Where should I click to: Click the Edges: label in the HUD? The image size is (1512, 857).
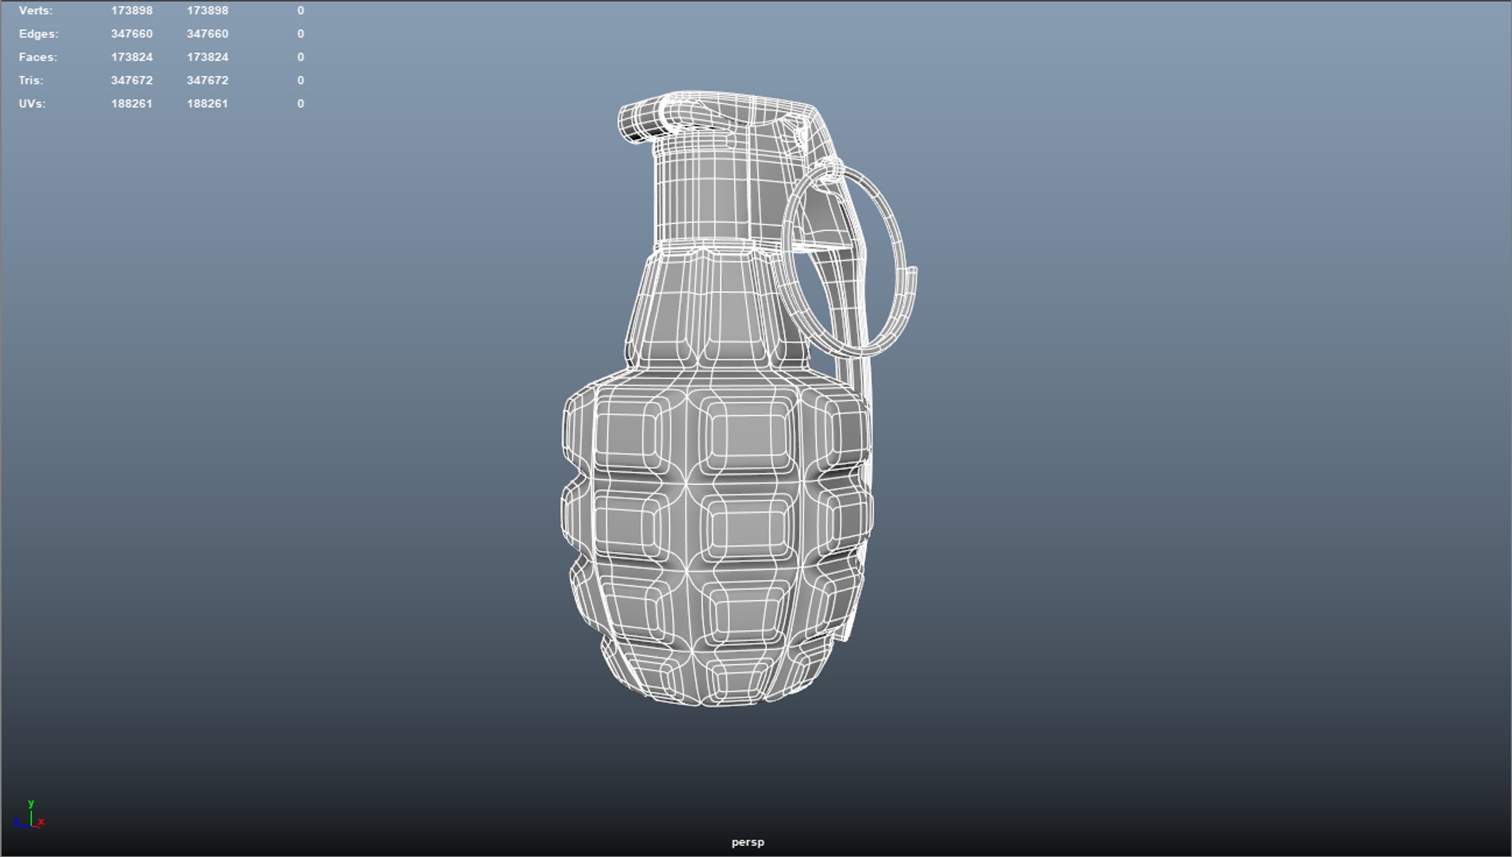39,34
